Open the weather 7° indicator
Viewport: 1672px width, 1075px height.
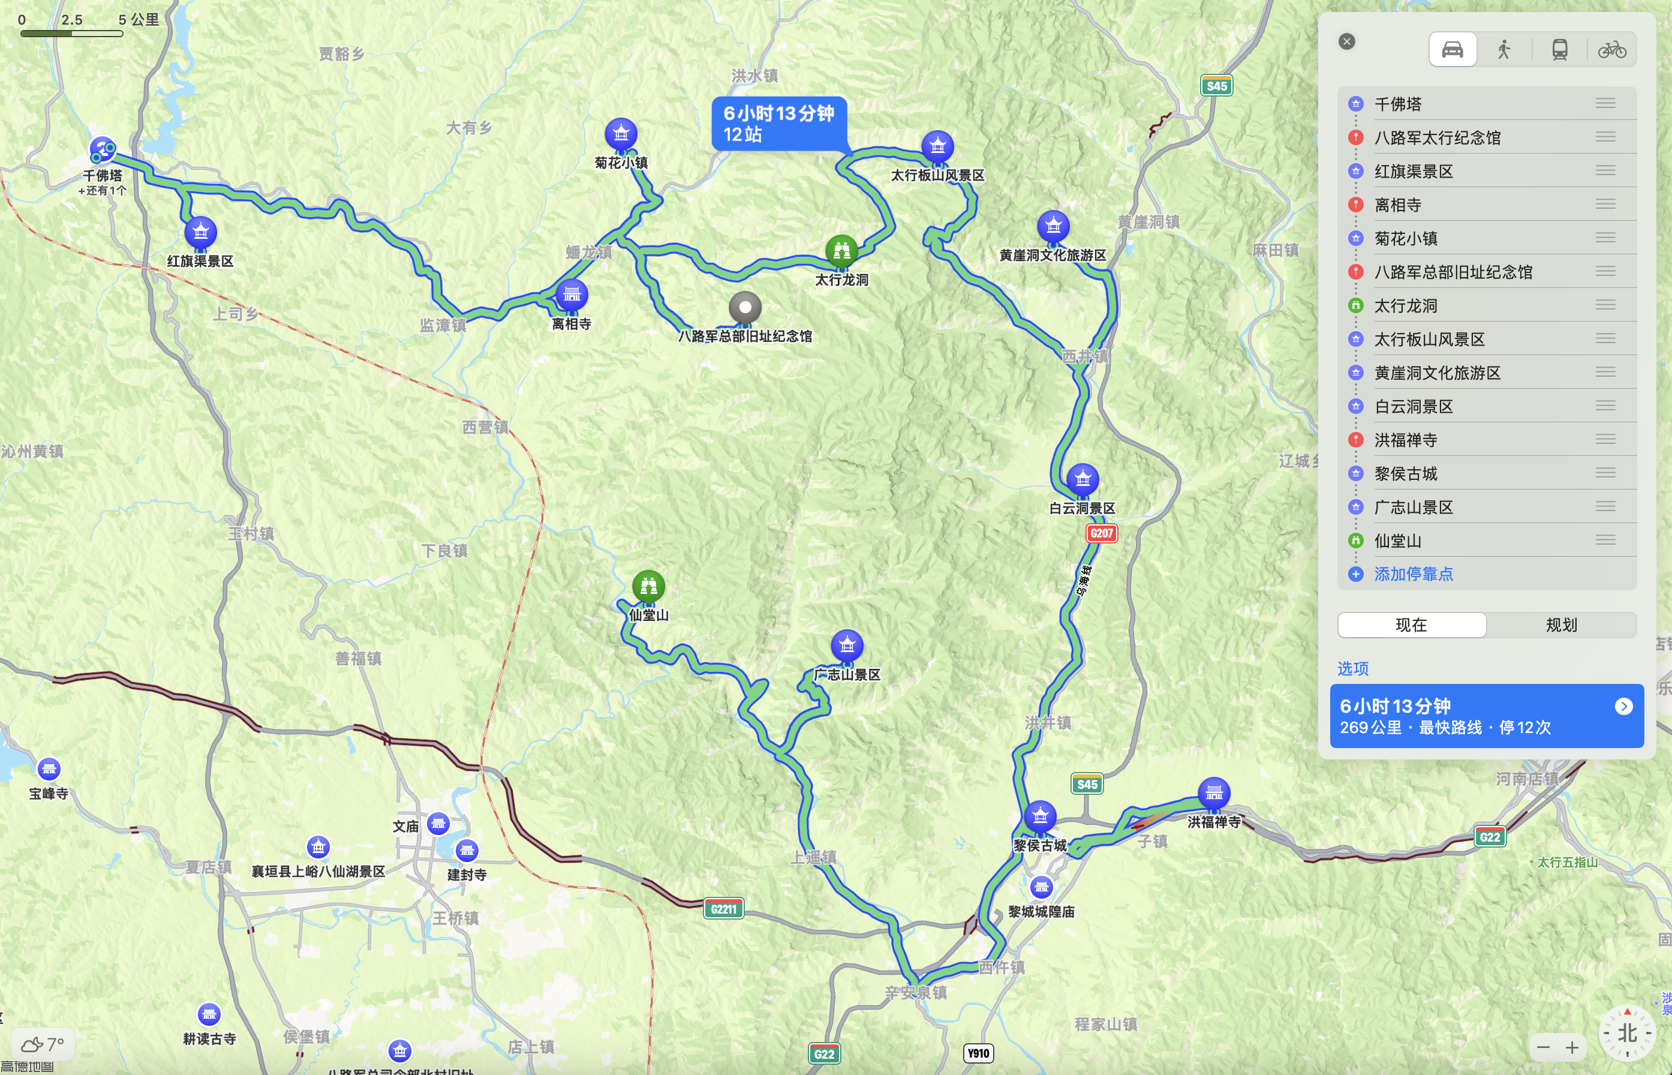pyautogui.click(x=43, y=1044)
